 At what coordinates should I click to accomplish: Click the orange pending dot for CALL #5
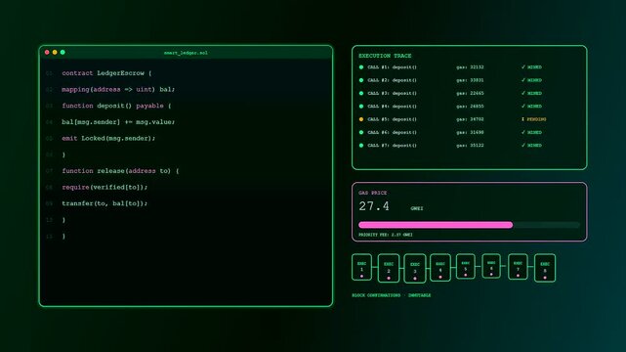coord(361,119)
